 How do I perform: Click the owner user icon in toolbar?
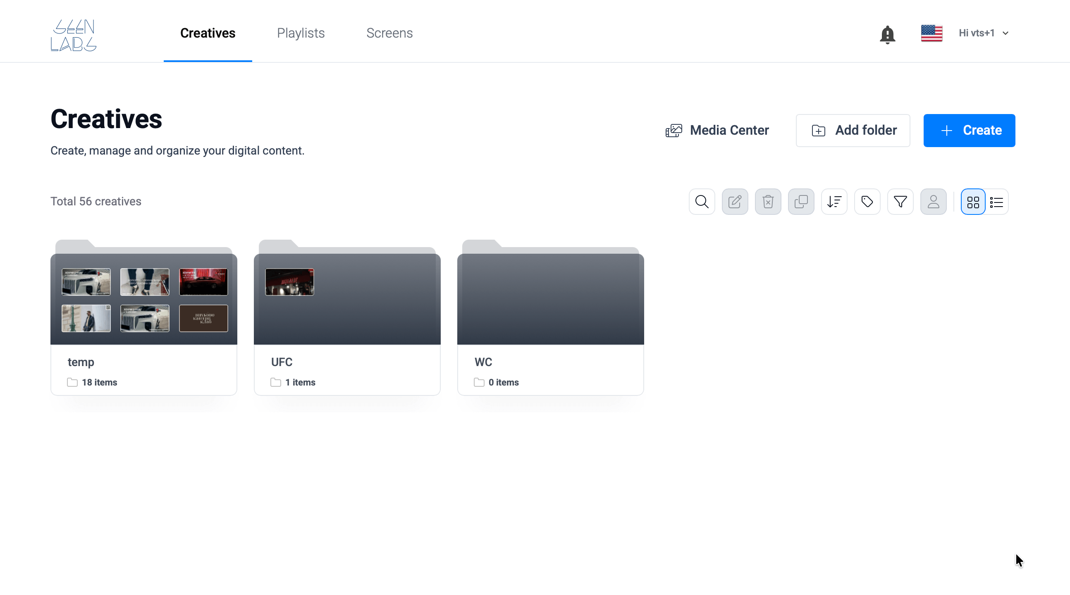click(x=933, y=201)
